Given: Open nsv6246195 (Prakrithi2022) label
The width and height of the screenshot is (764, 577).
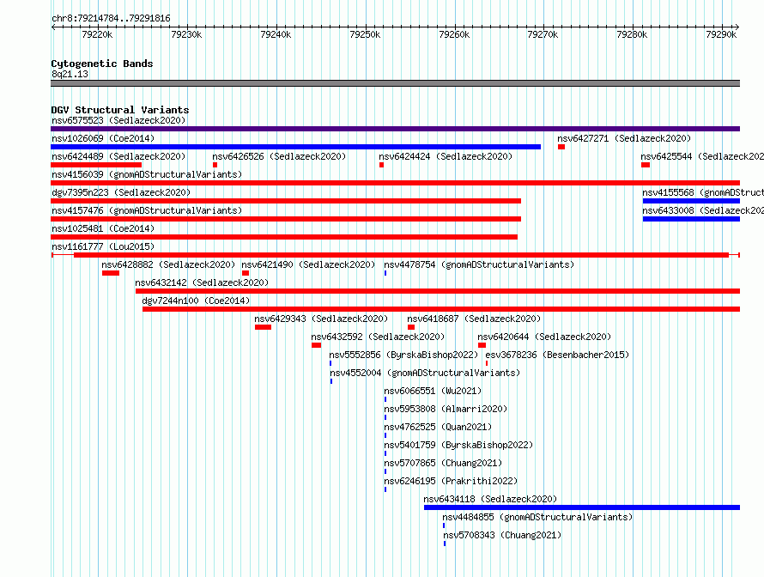Looking at the screenshot, I should click(x=451, y=481).
